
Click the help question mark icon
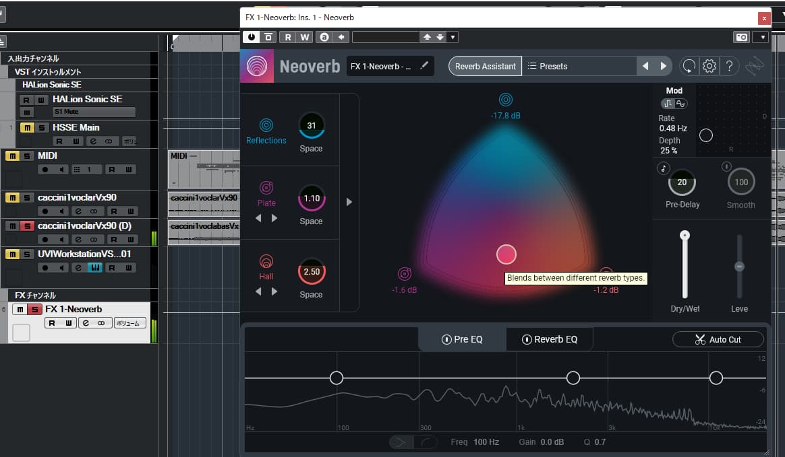pyautogui.click(x=730, y=66)
